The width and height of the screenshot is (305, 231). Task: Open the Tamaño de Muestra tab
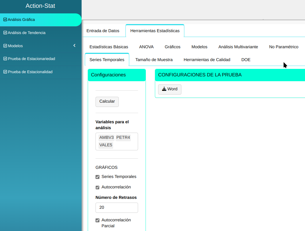coord(154,60)
